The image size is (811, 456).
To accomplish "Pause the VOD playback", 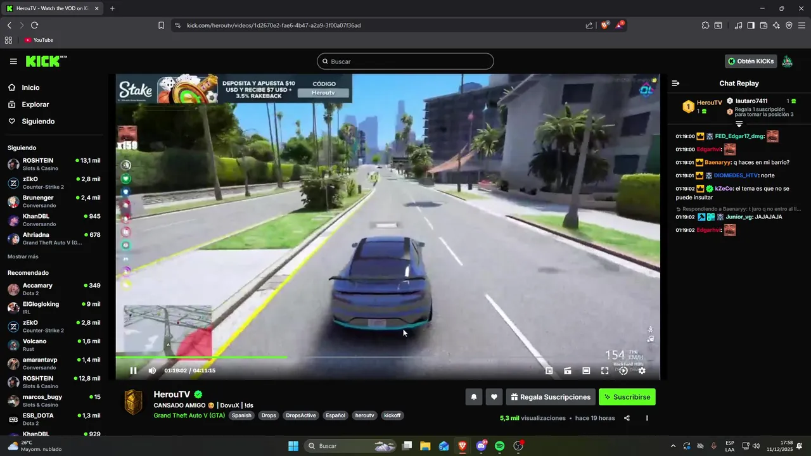I will click(133, 370).
